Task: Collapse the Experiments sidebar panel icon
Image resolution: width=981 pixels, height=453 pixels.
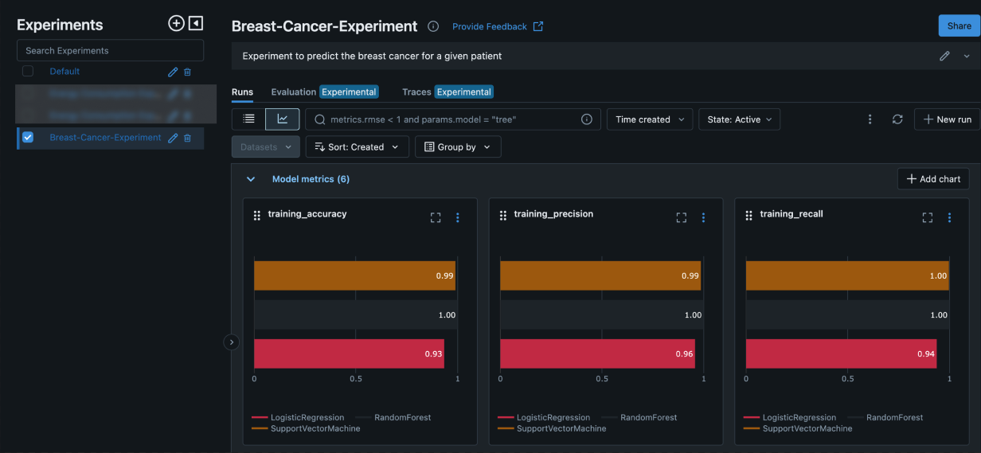Action: click(196, 24)
